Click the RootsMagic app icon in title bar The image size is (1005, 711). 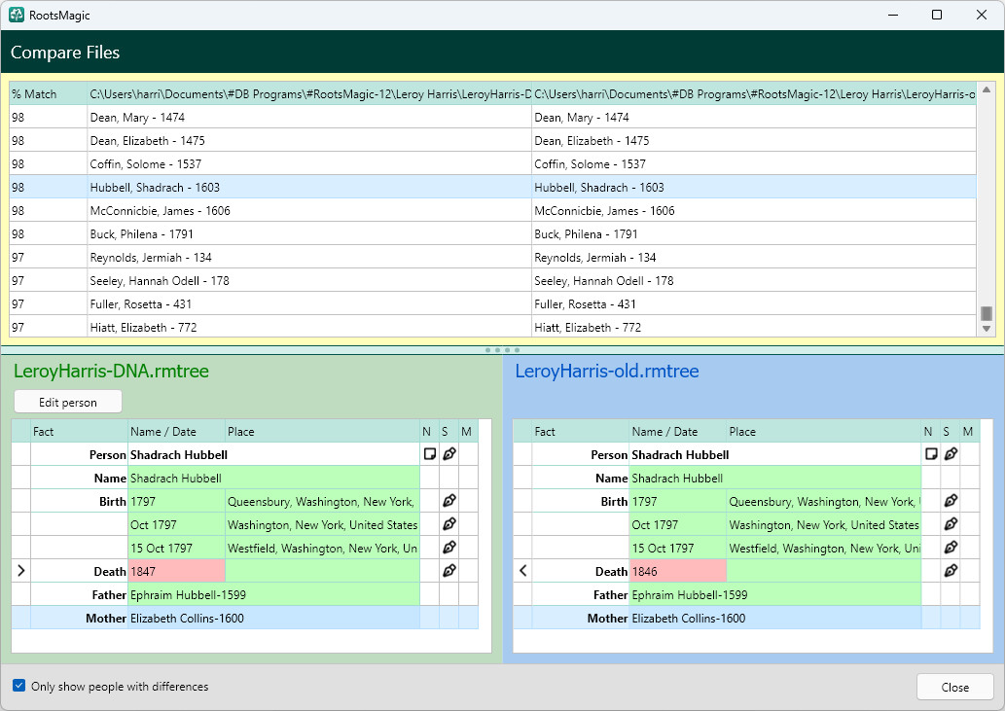tap(17, 15)
